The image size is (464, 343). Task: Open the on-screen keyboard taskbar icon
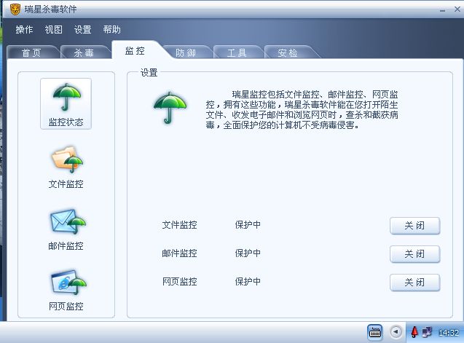[375, 332]
